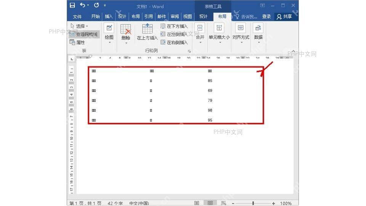
Task: Switch to Read Mode view
Action: click(x=197, y=203)
